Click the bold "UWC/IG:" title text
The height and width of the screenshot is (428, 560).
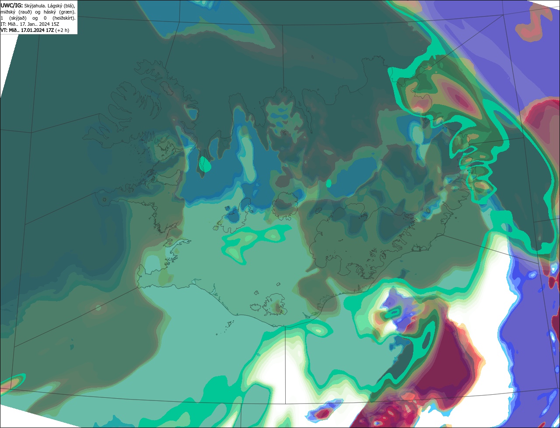[x=12, y=6]
